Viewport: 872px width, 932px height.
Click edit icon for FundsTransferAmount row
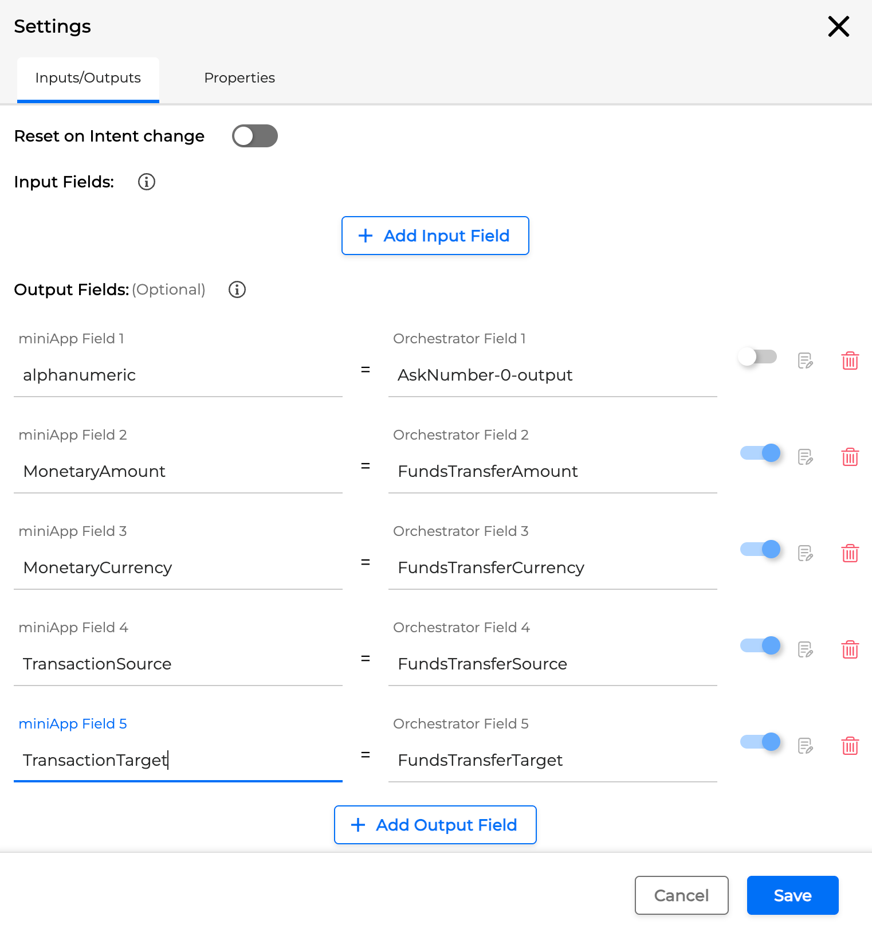(x=805, y=457)
